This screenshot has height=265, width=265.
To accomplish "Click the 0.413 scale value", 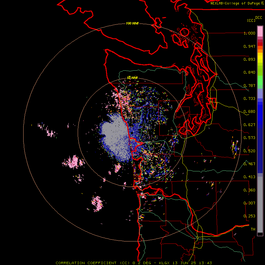I will click(249, 177).
